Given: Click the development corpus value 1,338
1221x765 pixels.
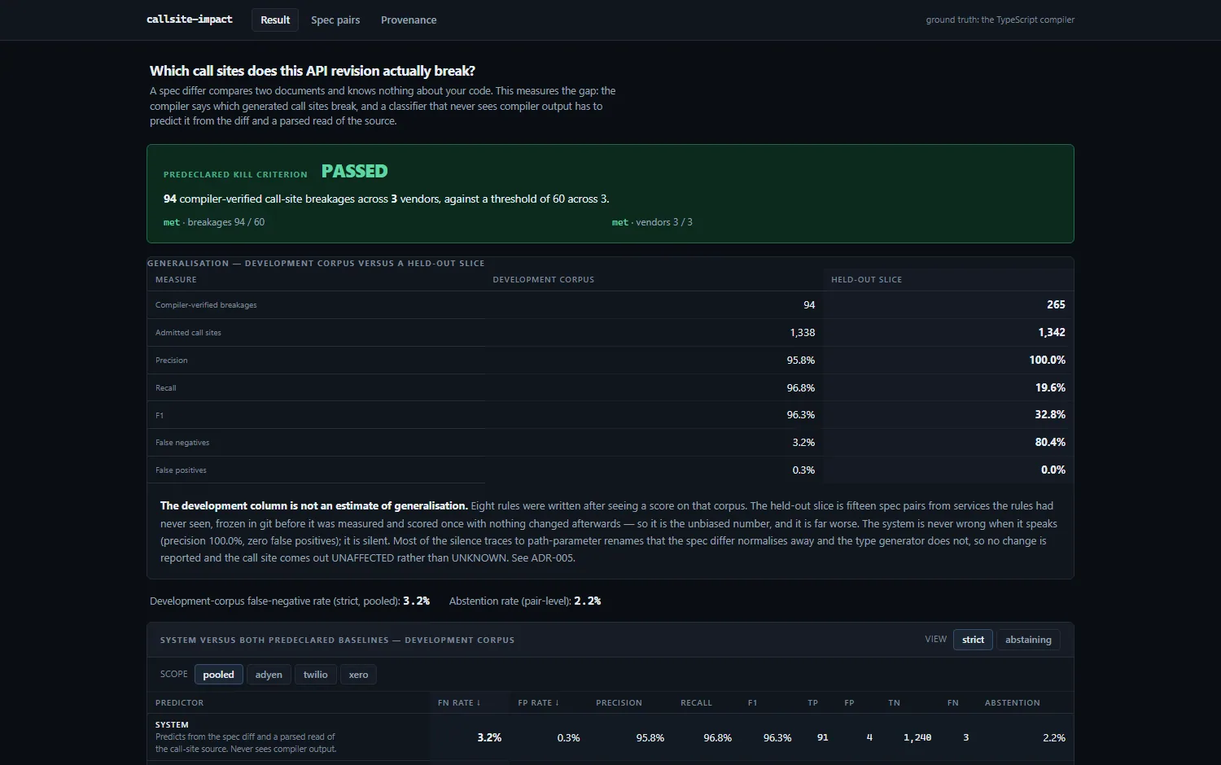Looking at the screenshot, I should [802, 332].
